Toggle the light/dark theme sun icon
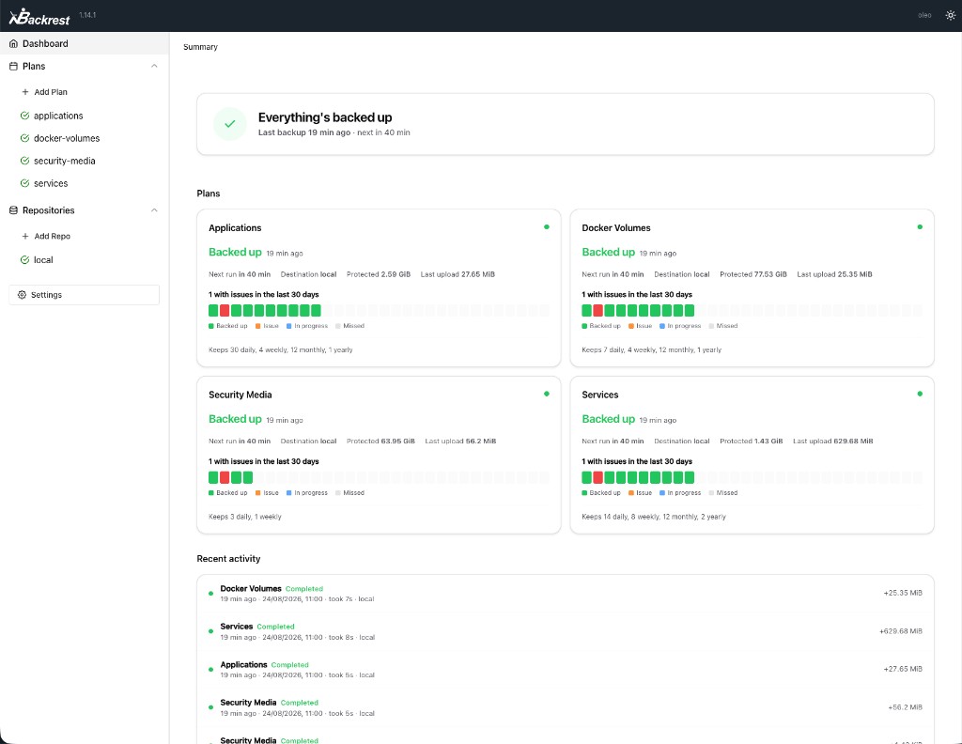The width and height of the screenshot is (962, 744). tap(950, 15)
